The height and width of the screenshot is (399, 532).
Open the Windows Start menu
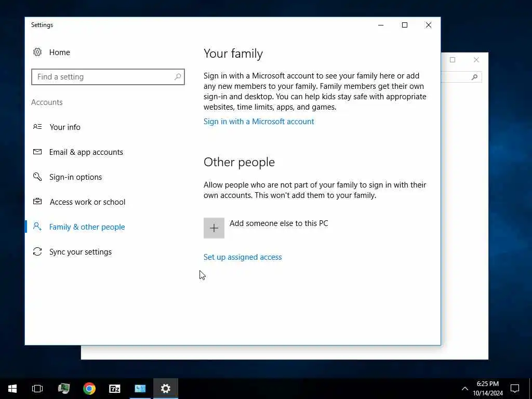point(12,389)
